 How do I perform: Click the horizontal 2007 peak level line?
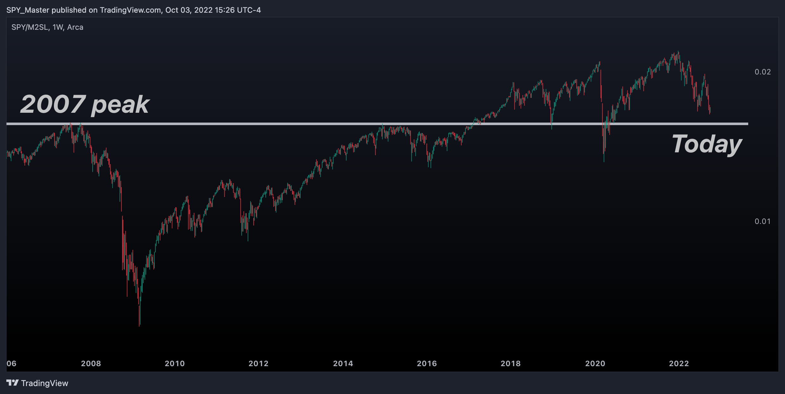click(x=377, y=124)
